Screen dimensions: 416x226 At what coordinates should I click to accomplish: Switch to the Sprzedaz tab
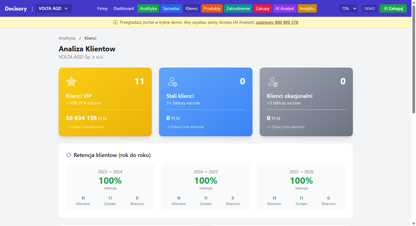tap(171, 8)
